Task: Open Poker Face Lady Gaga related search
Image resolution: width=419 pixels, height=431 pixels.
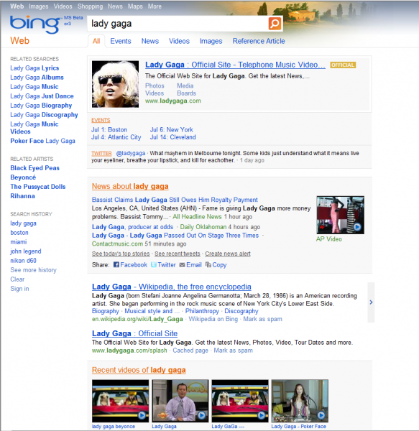Action: pyautogui.click(x=42, y=141)
